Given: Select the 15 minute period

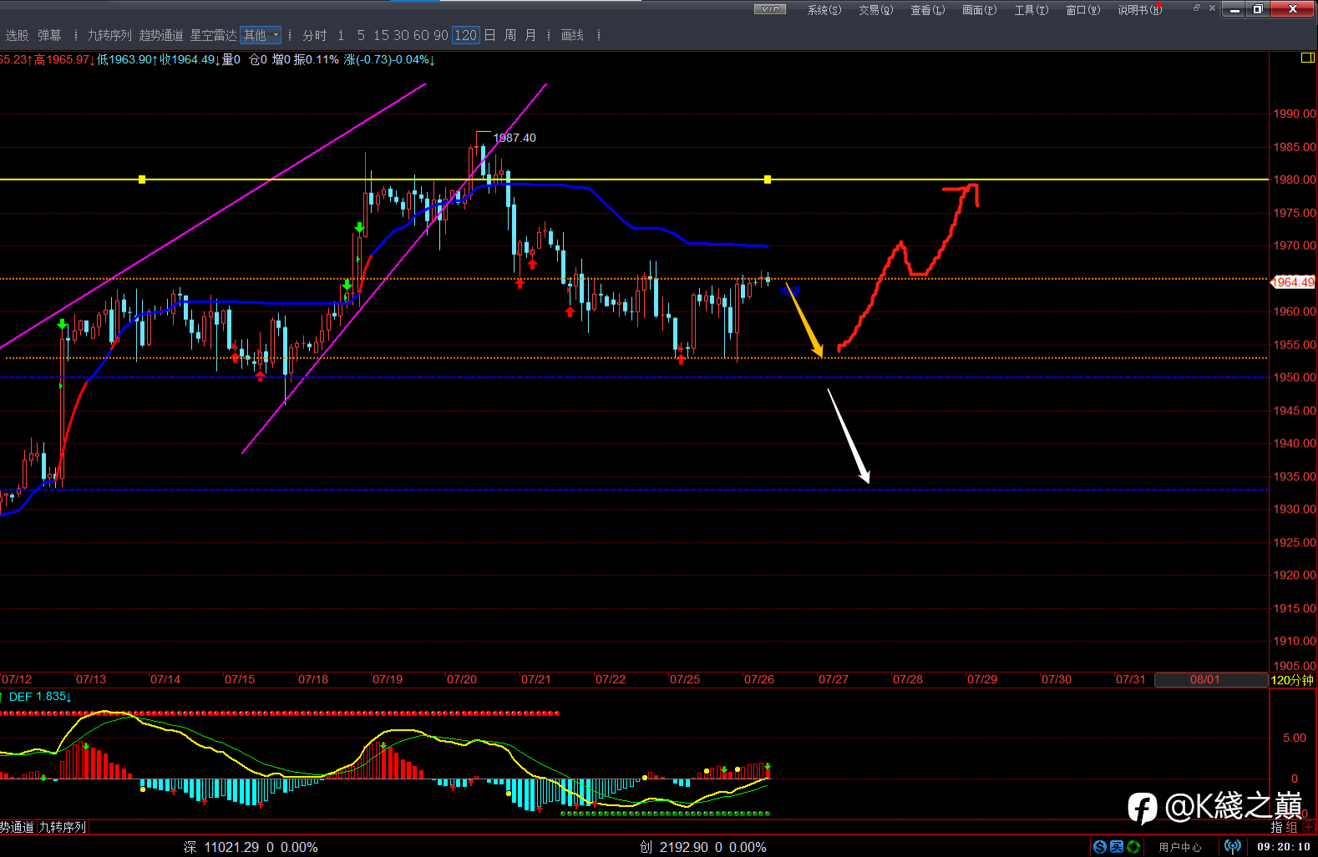Looking at the screenshot, I should (382, 35).
